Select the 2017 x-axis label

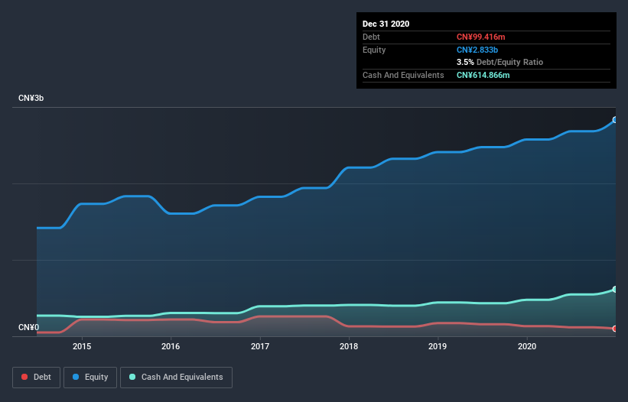(260, 346)
